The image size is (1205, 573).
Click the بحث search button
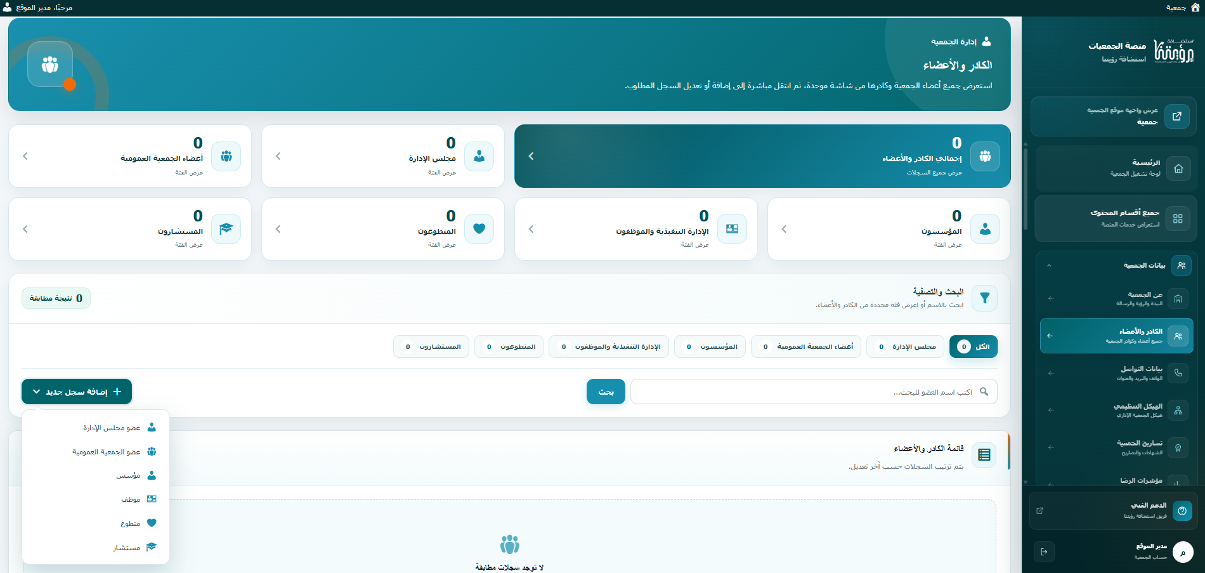606,392
